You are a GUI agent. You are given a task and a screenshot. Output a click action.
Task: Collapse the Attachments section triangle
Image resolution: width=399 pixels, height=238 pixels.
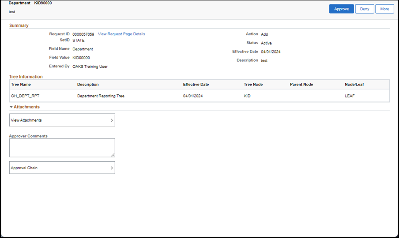(11, 107)
